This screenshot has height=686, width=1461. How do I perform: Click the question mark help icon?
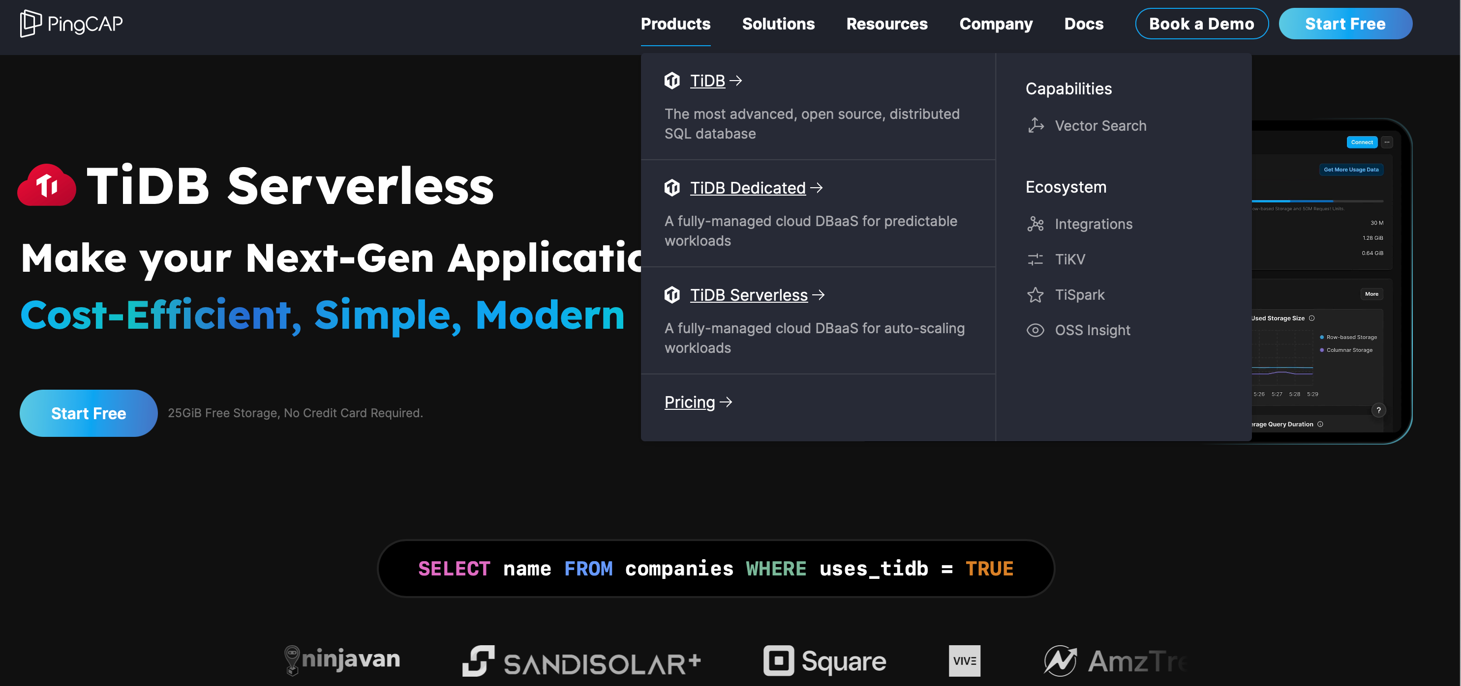point(1379,410)
